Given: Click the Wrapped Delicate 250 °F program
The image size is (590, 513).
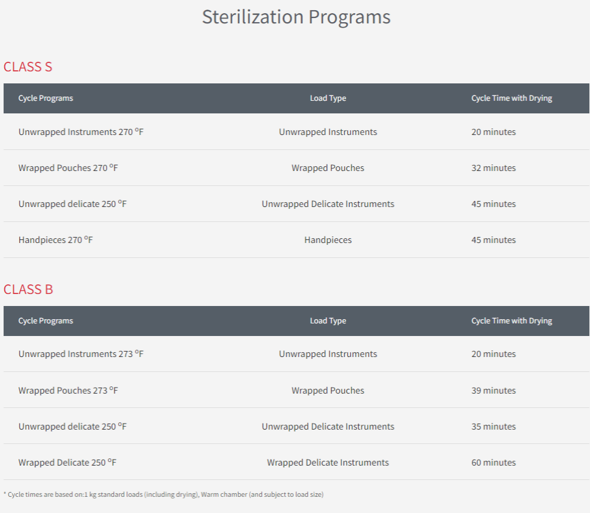Looking at the screenshot, I should [67, 463].
